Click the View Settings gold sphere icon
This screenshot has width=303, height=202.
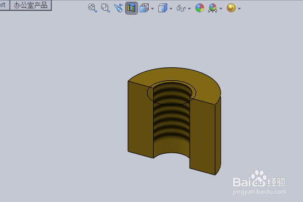click(231, 8)
